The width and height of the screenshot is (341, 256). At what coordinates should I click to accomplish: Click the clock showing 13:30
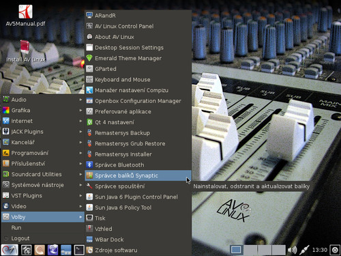click(x=320, y=250)
